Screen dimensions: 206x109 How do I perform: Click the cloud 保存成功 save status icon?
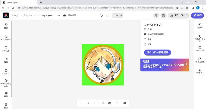(x=64, y=15)
